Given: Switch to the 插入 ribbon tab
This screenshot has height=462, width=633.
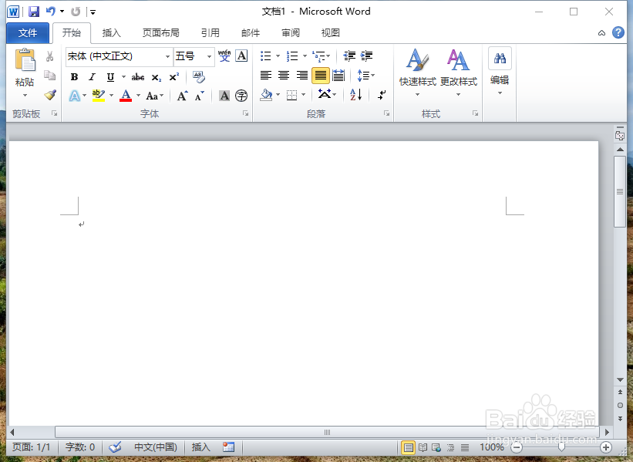Looking at the screenshot, I should point(111,32).
